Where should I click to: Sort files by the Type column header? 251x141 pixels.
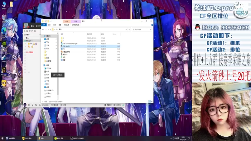[103, 34]
